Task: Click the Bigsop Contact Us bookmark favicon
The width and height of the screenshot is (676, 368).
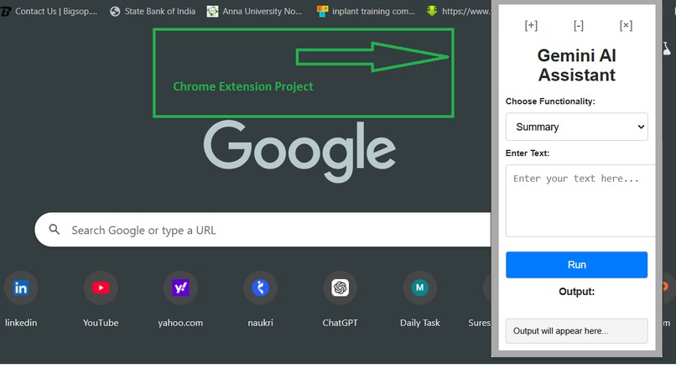Action: tap(6, 11)
